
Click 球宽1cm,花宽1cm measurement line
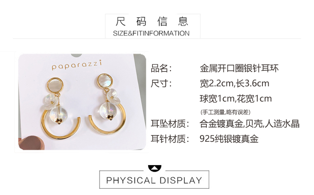pos(235,98)
